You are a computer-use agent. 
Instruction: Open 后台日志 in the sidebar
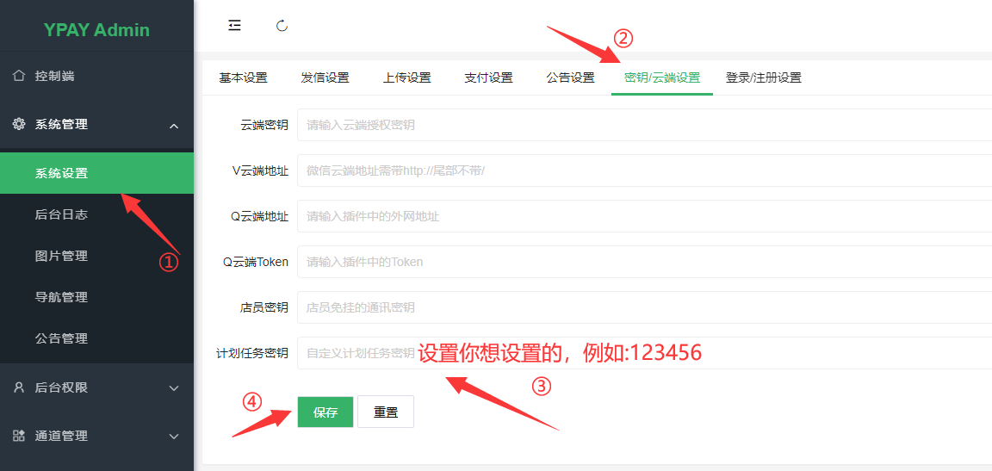point(61,214)
